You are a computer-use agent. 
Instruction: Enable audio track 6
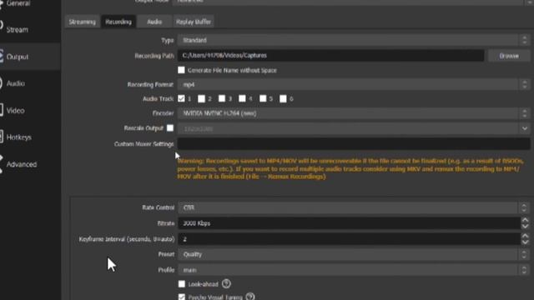283,98
